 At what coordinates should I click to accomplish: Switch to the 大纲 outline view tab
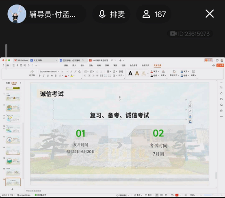(x=8, y=83)
